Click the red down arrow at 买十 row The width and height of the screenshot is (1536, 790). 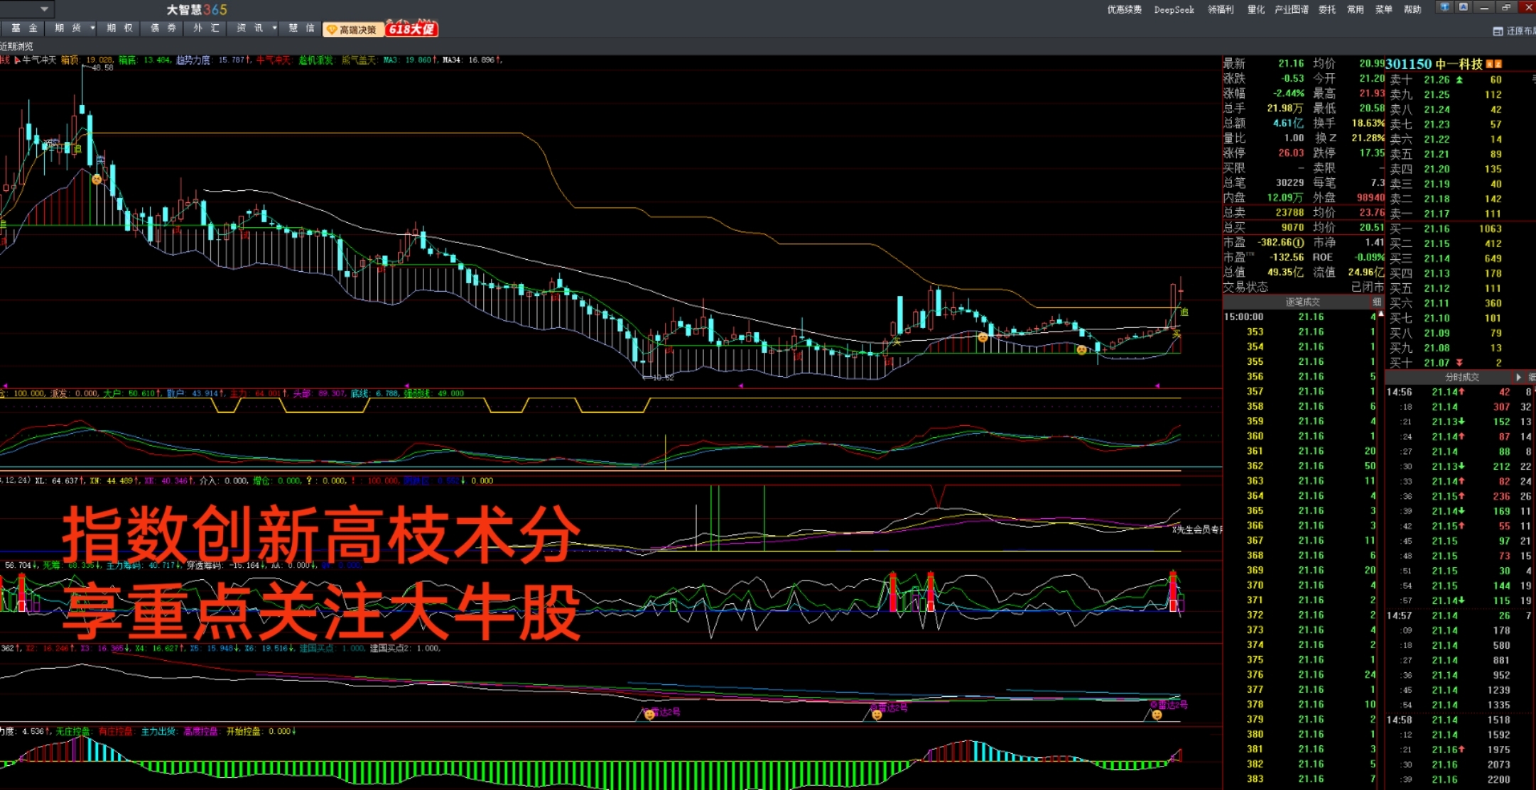point(1459,363)
